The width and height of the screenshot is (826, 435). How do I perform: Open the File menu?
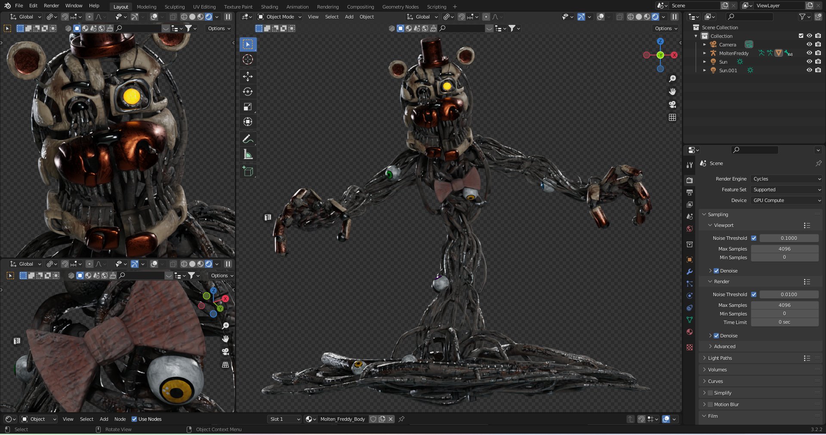[19, 6]
